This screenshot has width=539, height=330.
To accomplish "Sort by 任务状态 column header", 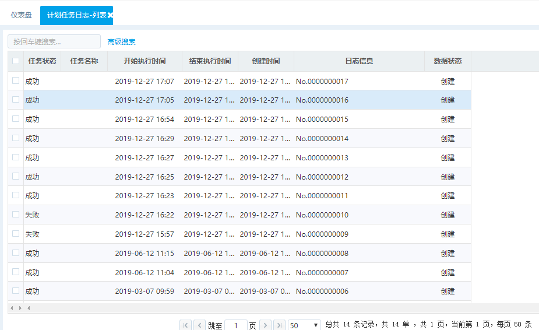I will tap(43, 61).
